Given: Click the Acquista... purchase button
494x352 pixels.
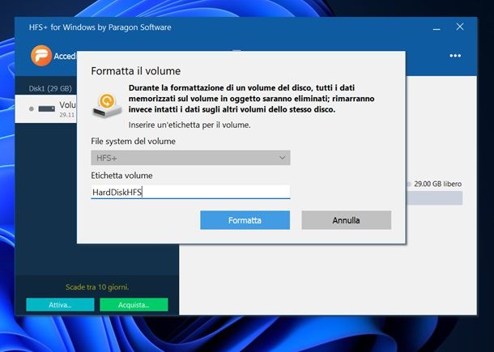Looking at the screenshot, I should tap(134, 304).
